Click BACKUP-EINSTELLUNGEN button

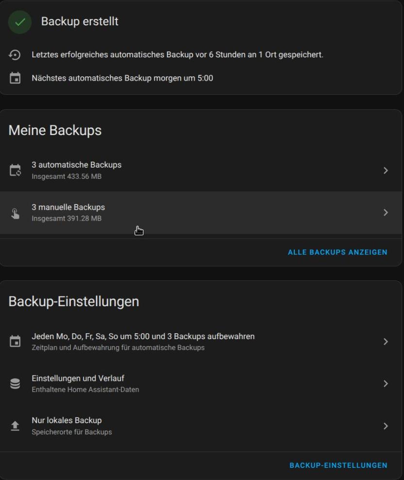coord(338,465)
